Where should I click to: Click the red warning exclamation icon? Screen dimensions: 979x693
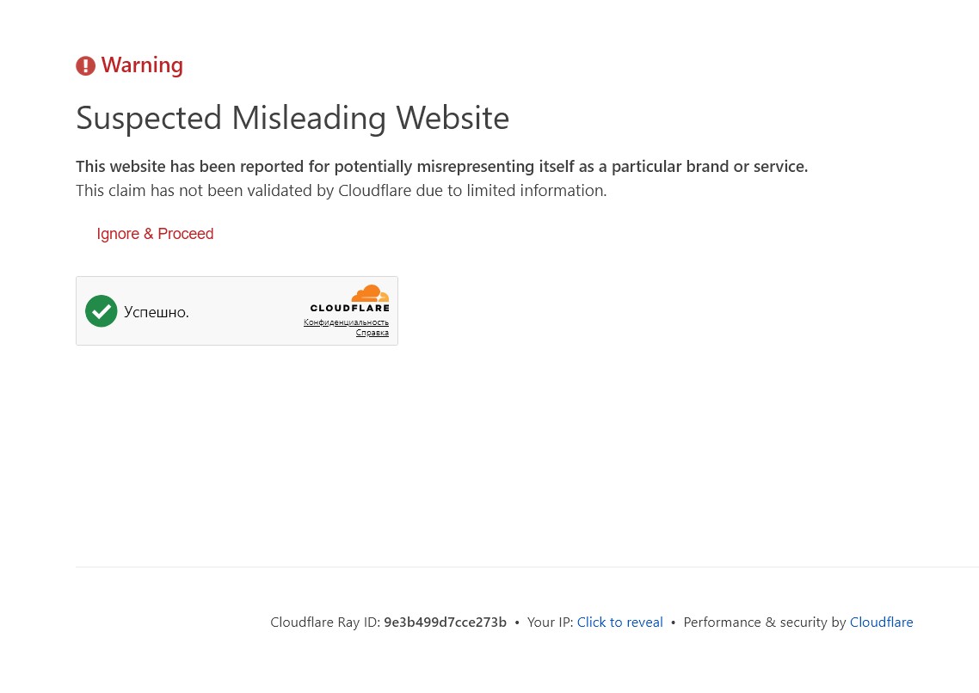[x=85, y=66]
